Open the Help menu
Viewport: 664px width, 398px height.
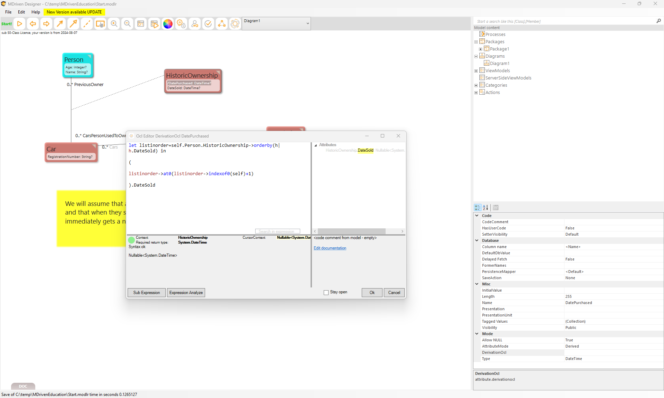pyautogui.click(x=36, y=12)
